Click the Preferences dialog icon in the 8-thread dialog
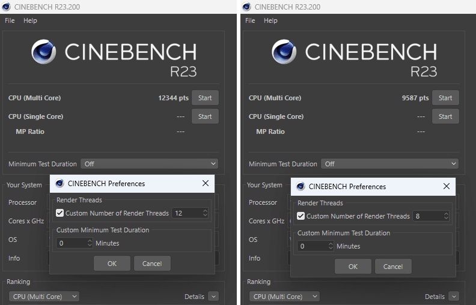The image size is (476, 305). point(301,186)
